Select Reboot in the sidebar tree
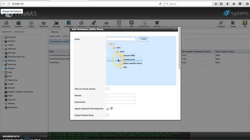This screenshot has width=250, height=140. coord(11,103)
